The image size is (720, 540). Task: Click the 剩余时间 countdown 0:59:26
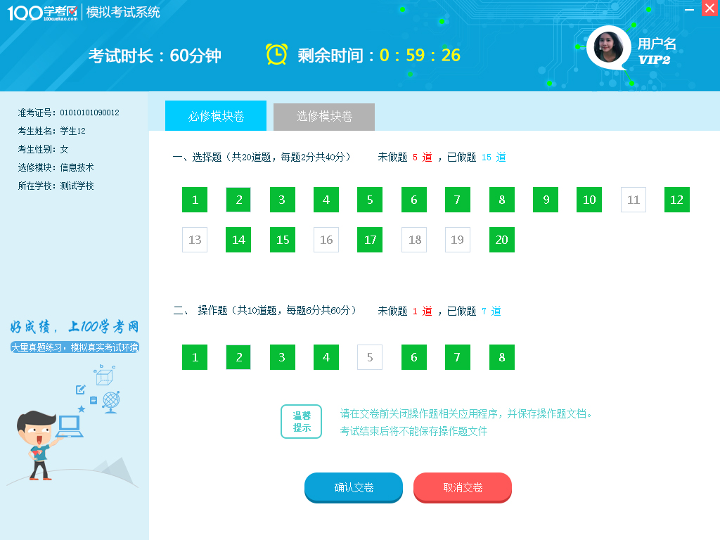tap(379, 55)
